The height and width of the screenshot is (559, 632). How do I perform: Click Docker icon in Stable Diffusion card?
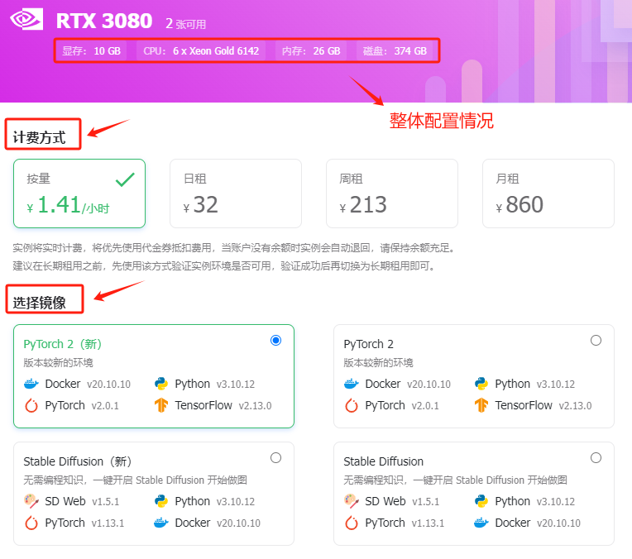[481, 523]
